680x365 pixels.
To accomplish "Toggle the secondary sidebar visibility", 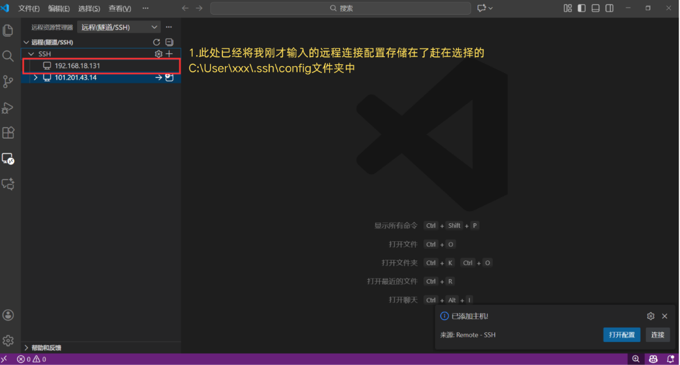I will (x=609, y=8).
